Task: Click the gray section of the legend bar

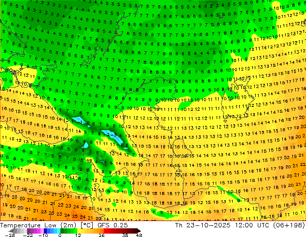Action: coord(18,231)
